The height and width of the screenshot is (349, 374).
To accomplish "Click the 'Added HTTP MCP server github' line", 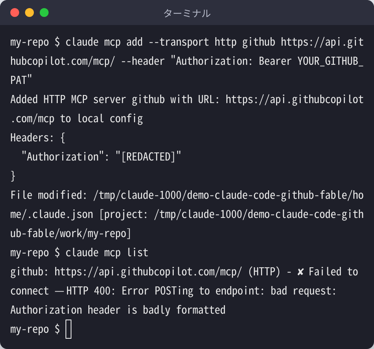I will (x=187, y=99).
